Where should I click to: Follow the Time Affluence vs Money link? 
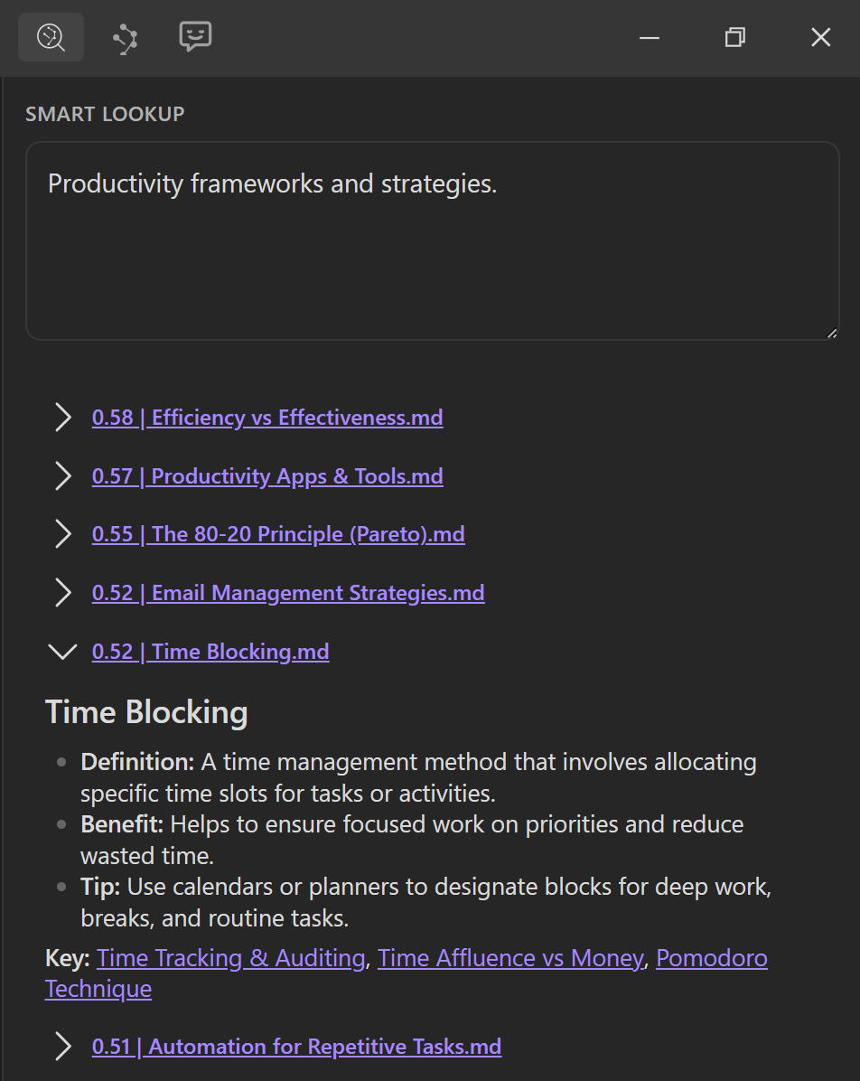[x=510, y=958]
